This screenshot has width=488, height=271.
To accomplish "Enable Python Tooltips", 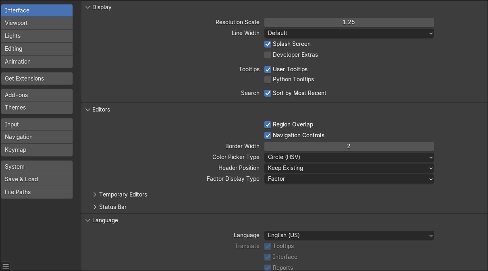I will click(268, 79).
